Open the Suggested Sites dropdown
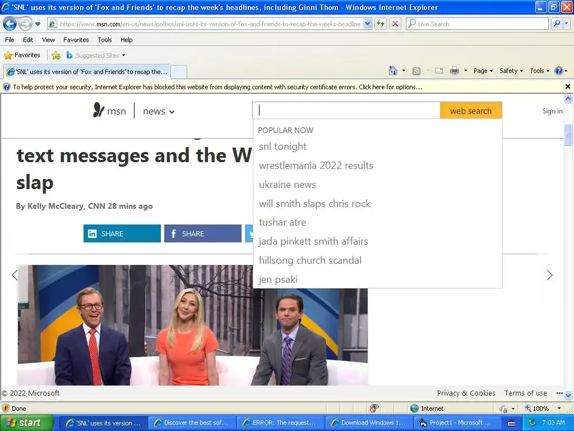Viewport: 574px width, 431px height. click(96, 56)
